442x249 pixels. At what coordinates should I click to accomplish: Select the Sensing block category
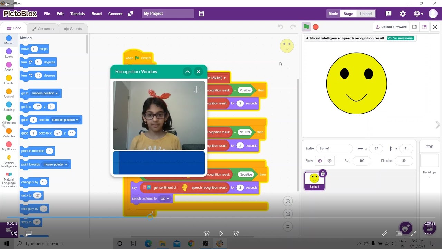(9, 107)
